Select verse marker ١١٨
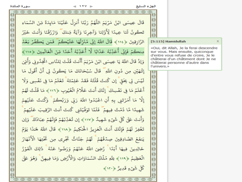The width and height of the screenshot is (242, 182). (x=64, y=129)
